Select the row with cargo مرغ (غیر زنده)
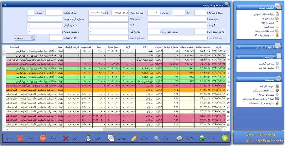Image resolution: width=285 pixels, height=146 pixels. click(116, 81)
